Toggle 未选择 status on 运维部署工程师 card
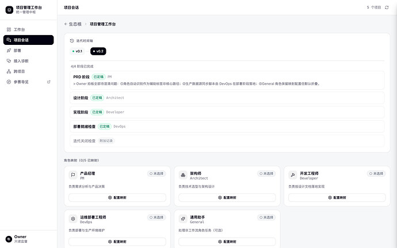This screenshot has width=397, height=248. 156,218
